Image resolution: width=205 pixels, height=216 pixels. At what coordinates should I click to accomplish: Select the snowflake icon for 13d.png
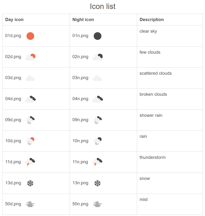pos(30,183)
